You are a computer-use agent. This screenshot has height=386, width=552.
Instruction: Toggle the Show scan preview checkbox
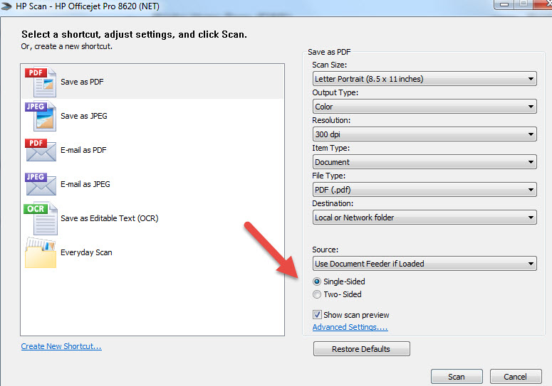pos(317,314)
